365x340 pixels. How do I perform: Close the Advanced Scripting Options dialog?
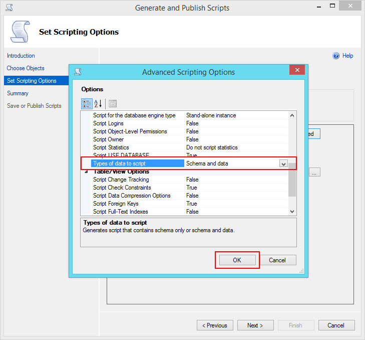point(297,71)
